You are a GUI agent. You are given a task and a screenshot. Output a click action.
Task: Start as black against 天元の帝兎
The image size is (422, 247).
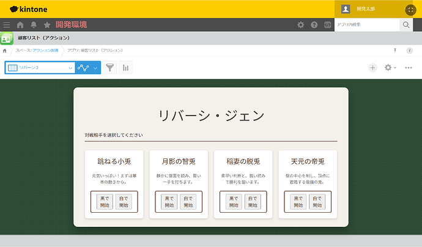(x=295, y=202)
